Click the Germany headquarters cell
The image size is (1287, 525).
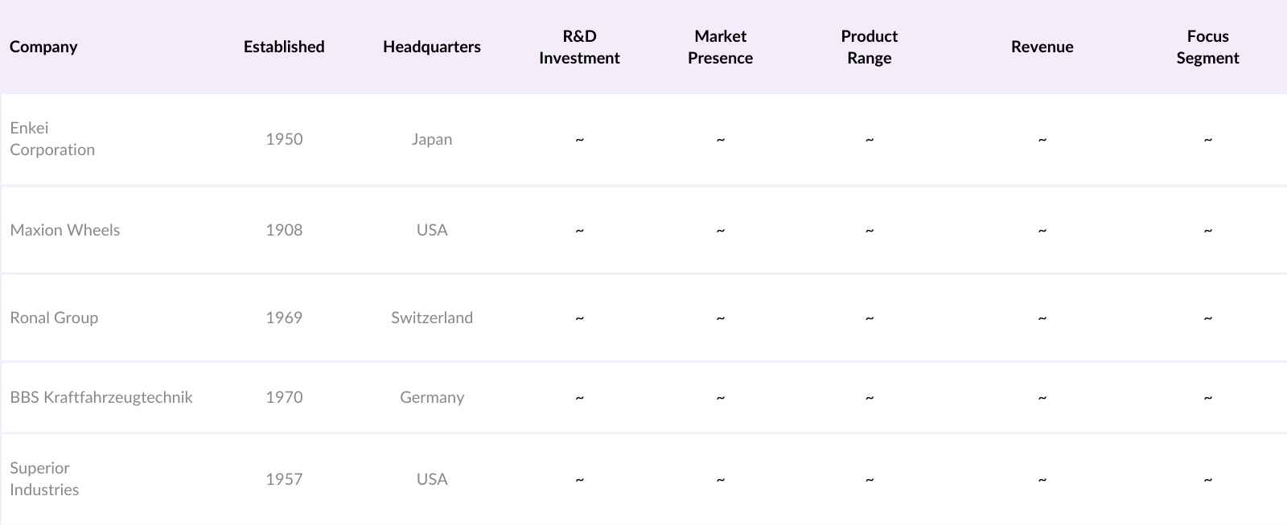tap(432, 397)
